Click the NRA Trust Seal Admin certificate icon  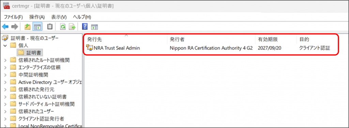click(90, 48)
